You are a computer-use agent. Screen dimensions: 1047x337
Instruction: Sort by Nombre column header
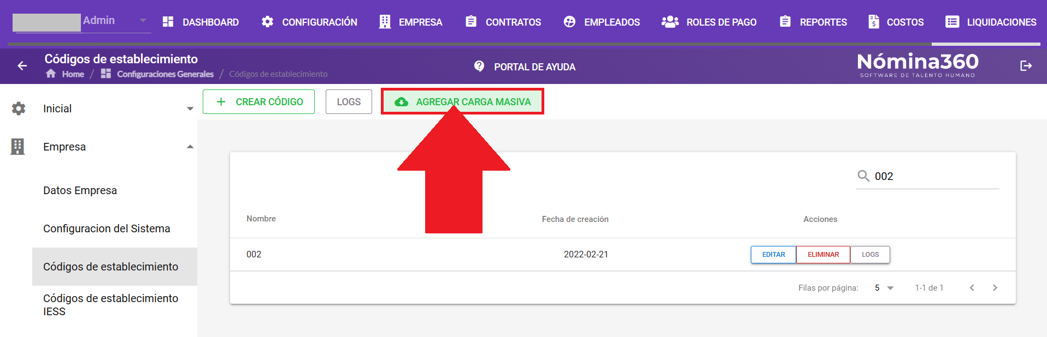pyautogui.click(x=261, y=219)
